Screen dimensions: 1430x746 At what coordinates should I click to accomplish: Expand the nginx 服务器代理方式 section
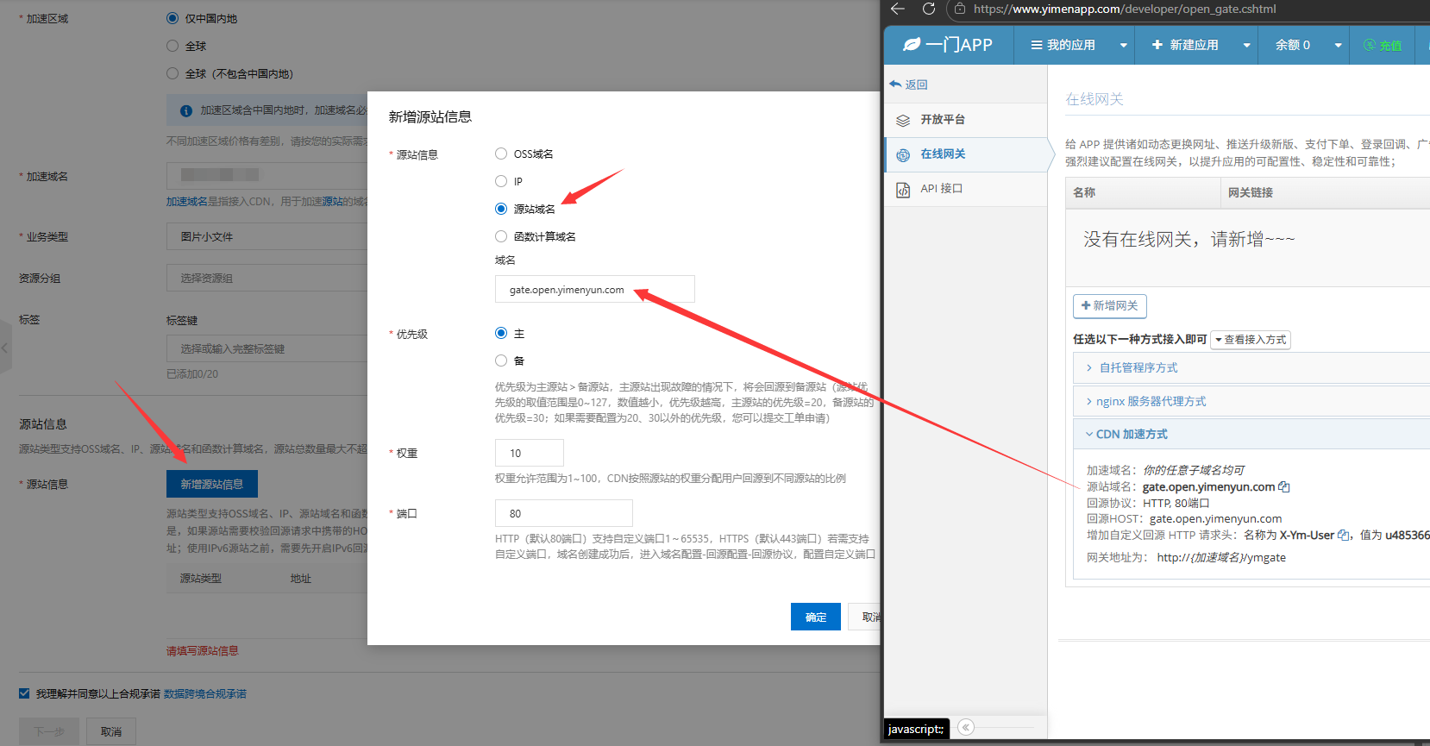(1151, 401)
